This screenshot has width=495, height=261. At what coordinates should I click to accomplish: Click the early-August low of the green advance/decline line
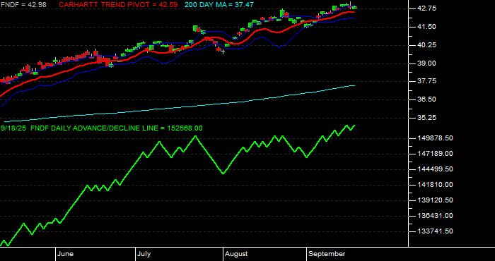(223, 174)
